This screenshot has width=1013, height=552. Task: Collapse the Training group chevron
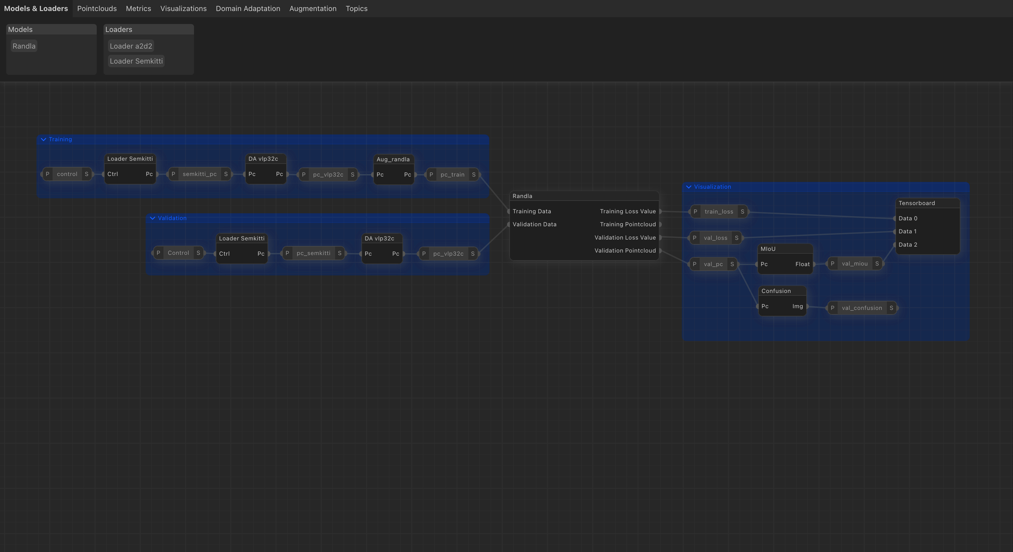tap(44, 140)
